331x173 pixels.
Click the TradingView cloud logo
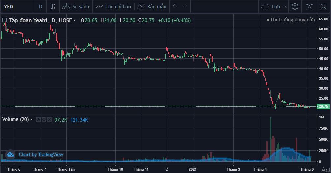click(x=10, y=154)
